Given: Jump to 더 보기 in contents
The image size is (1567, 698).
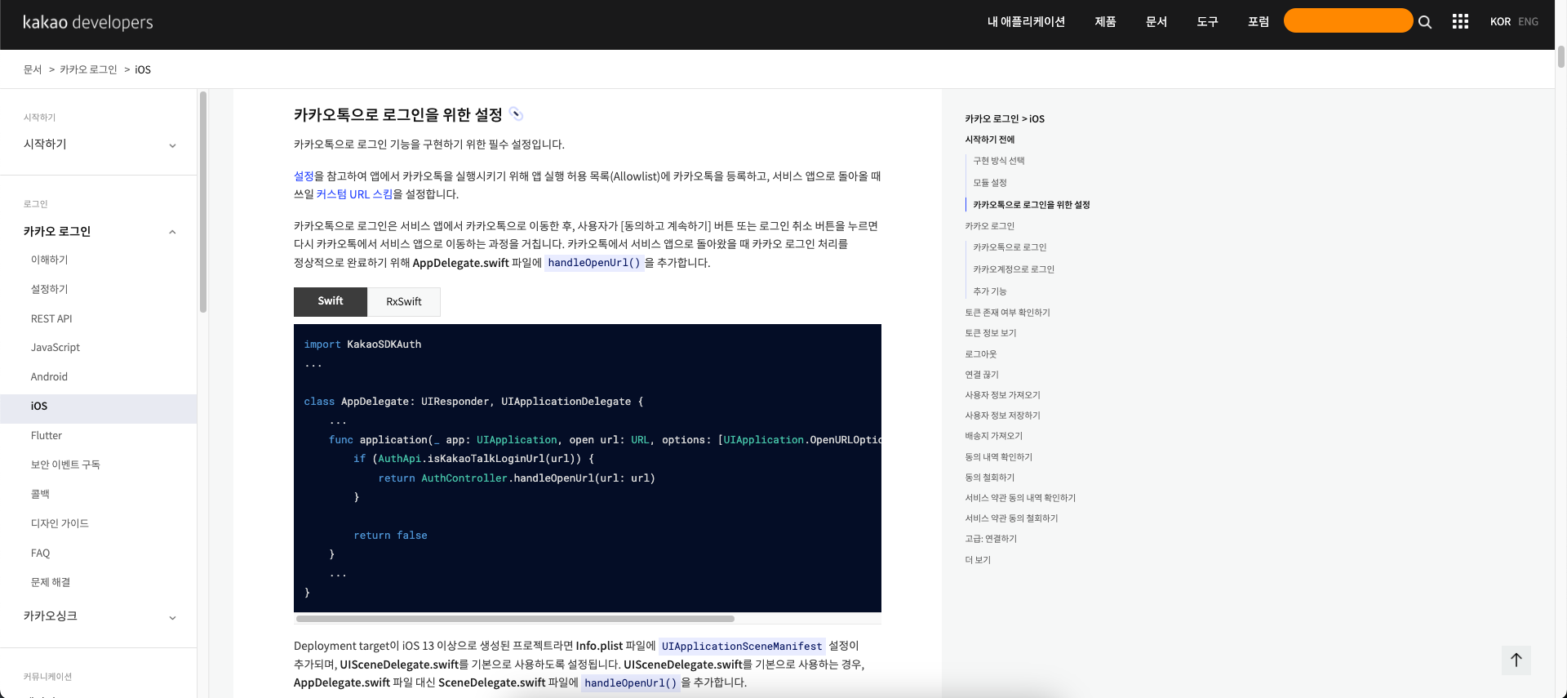Looking at the screenshot, I should coord(978,560).
